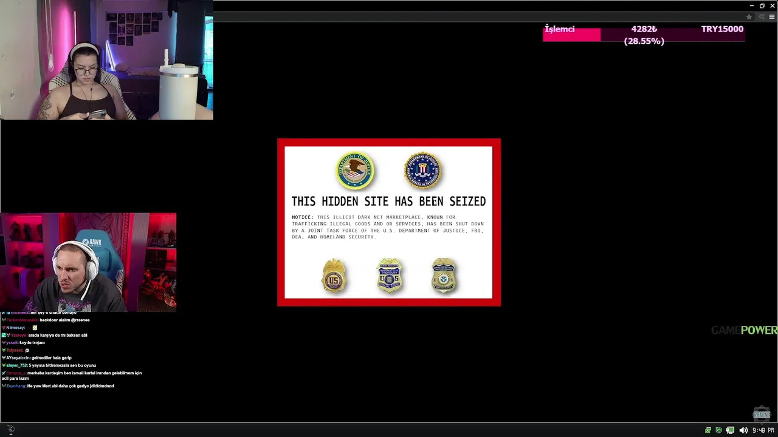Screen dimensions: 778x437
Task: Click the Nilmesay chat username
Action: (x=15, y=328)
